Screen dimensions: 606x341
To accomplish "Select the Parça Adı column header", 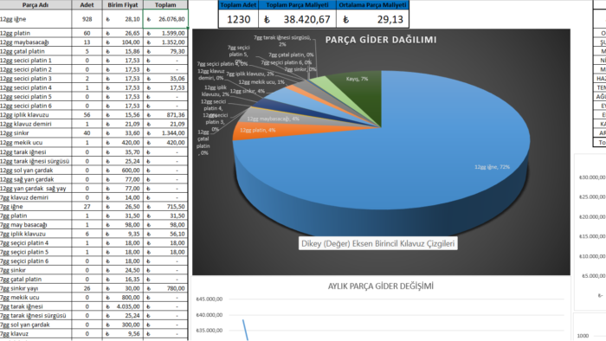I will click(x=35, y=5).
